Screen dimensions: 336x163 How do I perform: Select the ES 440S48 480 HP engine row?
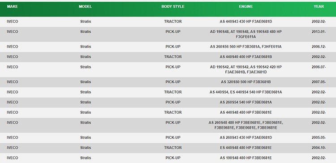pos(168,148)
